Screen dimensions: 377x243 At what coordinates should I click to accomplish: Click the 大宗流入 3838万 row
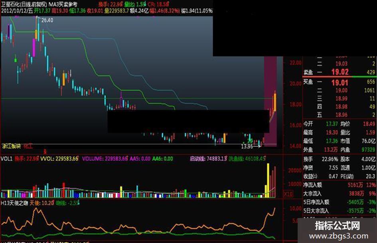(339, 194)
